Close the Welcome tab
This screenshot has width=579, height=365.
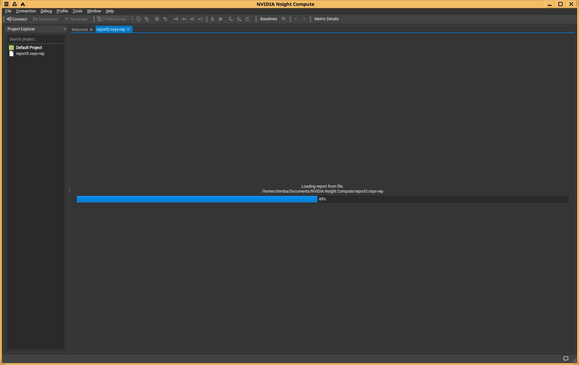pyautogui.click(x=91, y=29)
